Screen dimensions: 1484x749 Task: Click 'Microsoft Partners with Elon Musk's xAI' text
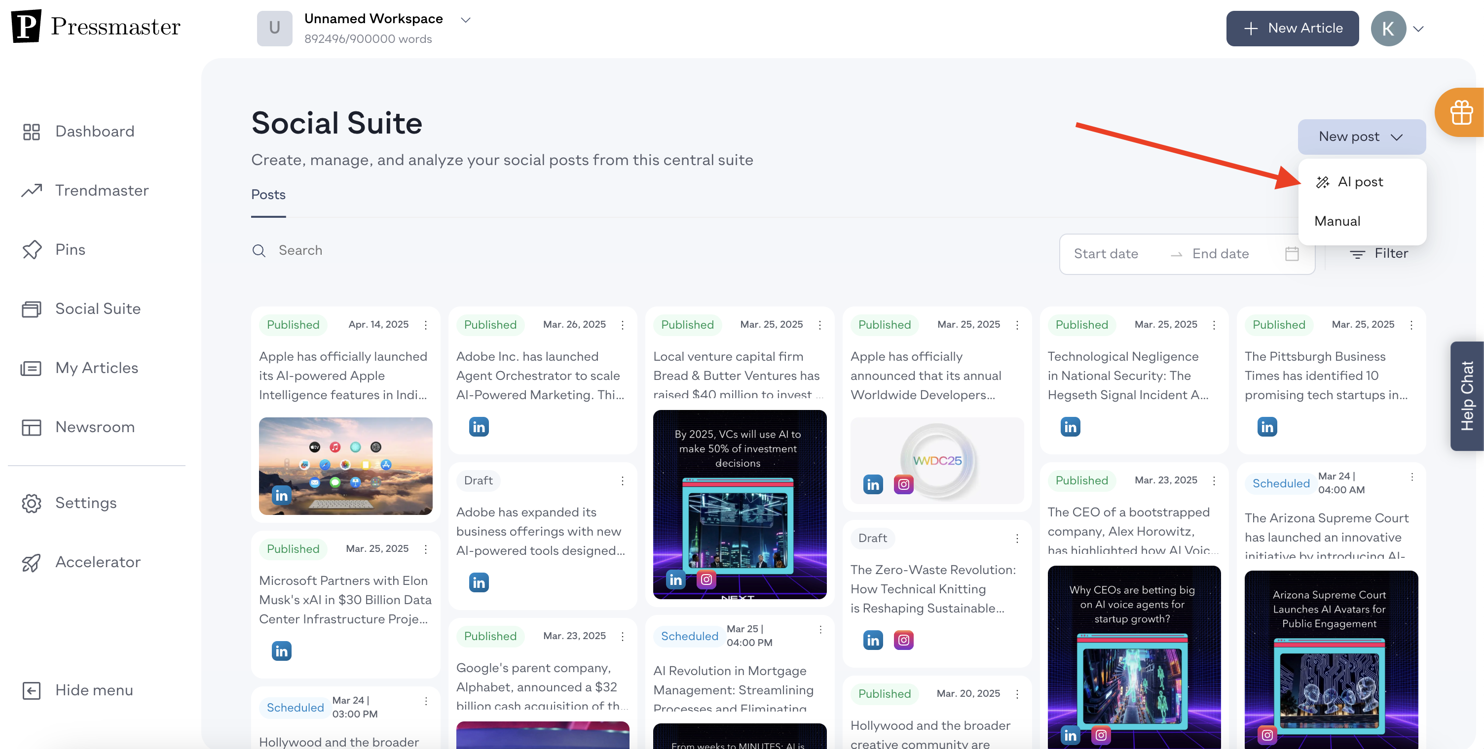click(x=345, y=600)
